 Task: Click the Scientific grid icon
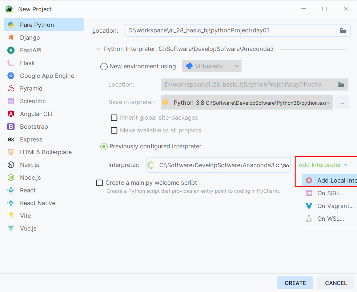(11, 101)
